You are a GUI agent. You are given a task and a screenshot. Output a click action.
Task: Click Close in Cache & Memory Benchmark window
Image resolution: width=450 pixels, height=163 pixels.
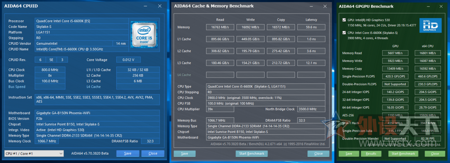[318, 153]
